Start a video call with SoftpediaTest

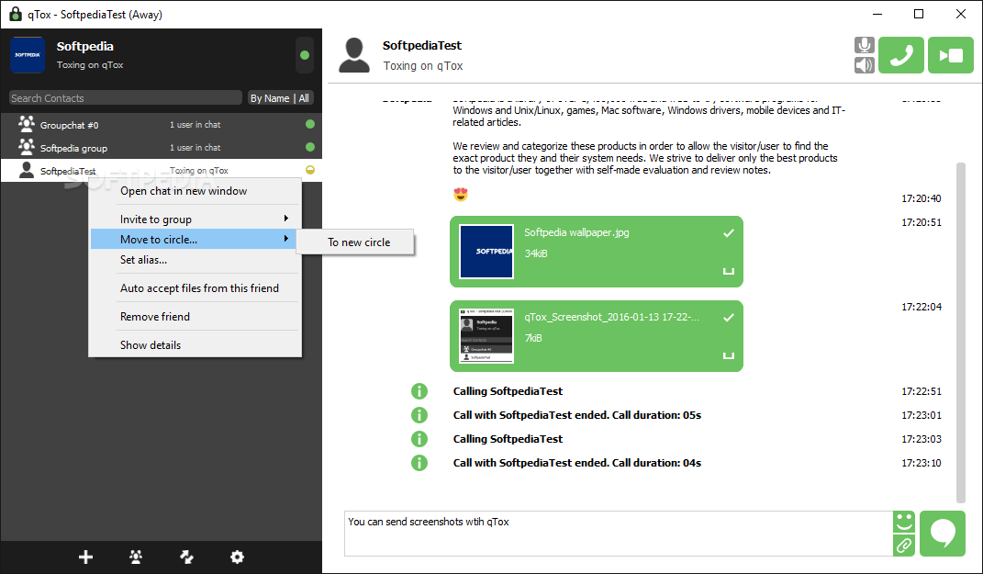coord(950,55)
